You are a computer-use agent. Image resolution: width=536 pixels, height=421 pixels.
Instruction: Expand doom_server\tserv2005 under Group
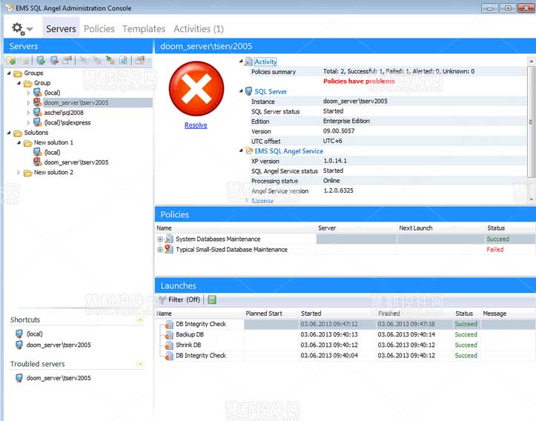coord(28,103)
